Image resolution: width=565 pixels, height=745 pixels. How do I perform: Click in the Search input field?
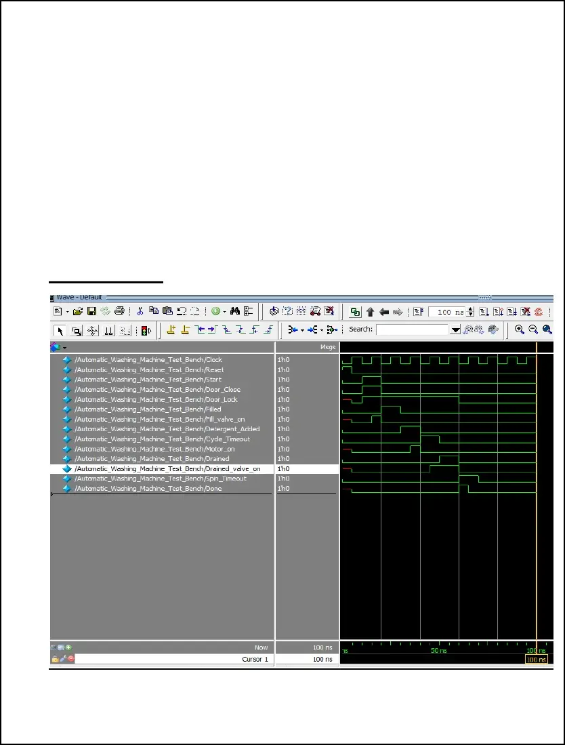[413, 330]
